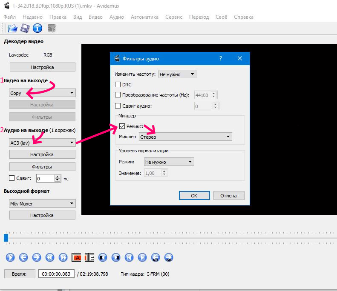Screen dimensions: 337x291
Task: Jump back 60 seconds icon
Action: [x=156, y=257]
